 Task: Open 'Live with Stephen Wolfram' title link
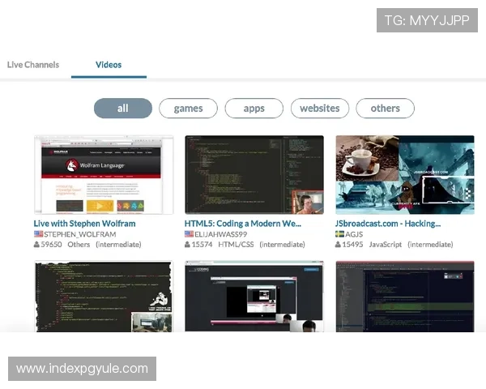coord(84,223)
